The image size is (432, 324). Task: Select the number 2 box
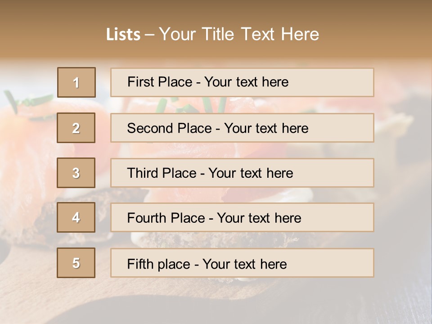[x=76, y=128]
